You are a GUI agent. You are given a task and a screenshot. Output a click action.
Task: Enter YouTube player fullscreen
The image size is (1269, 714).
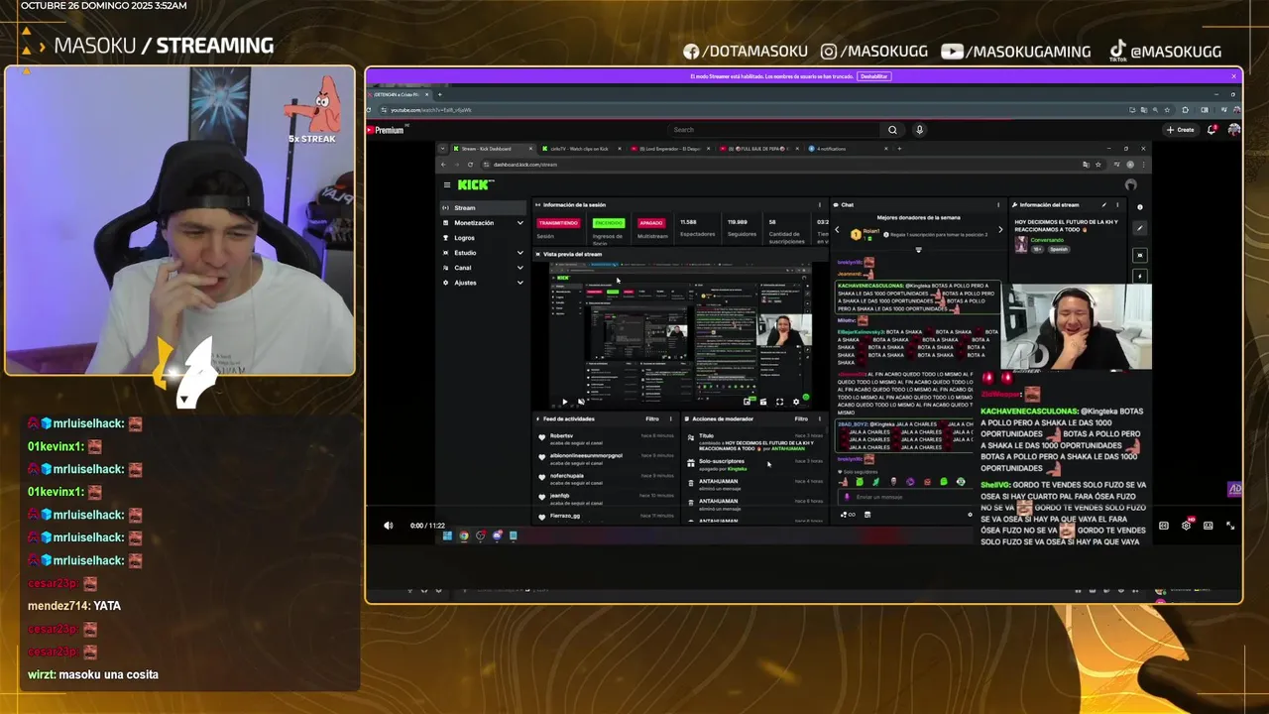(x=1230, y=526)
